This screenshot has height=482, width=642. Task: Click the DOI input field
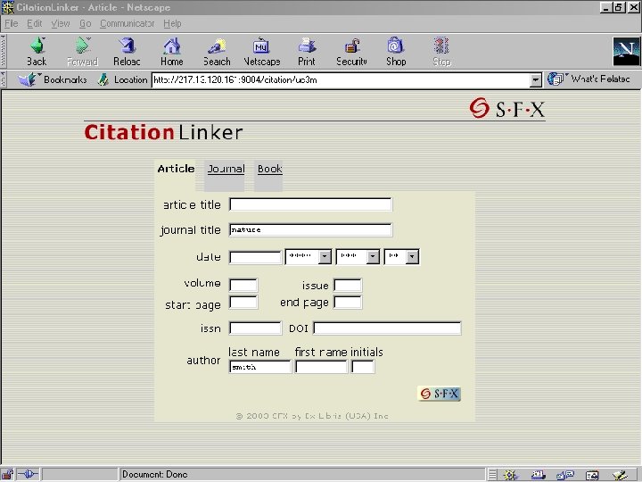[387, 328]
